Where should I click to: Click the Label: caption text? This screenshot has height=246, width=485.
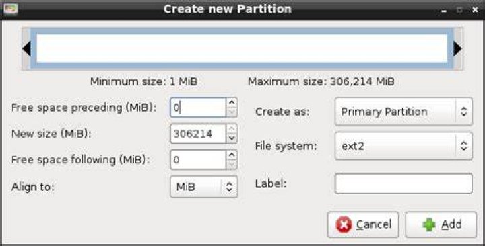(x=271, y=183)
